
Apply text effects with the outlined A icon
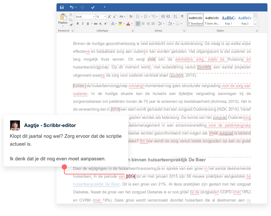point(113,24)
